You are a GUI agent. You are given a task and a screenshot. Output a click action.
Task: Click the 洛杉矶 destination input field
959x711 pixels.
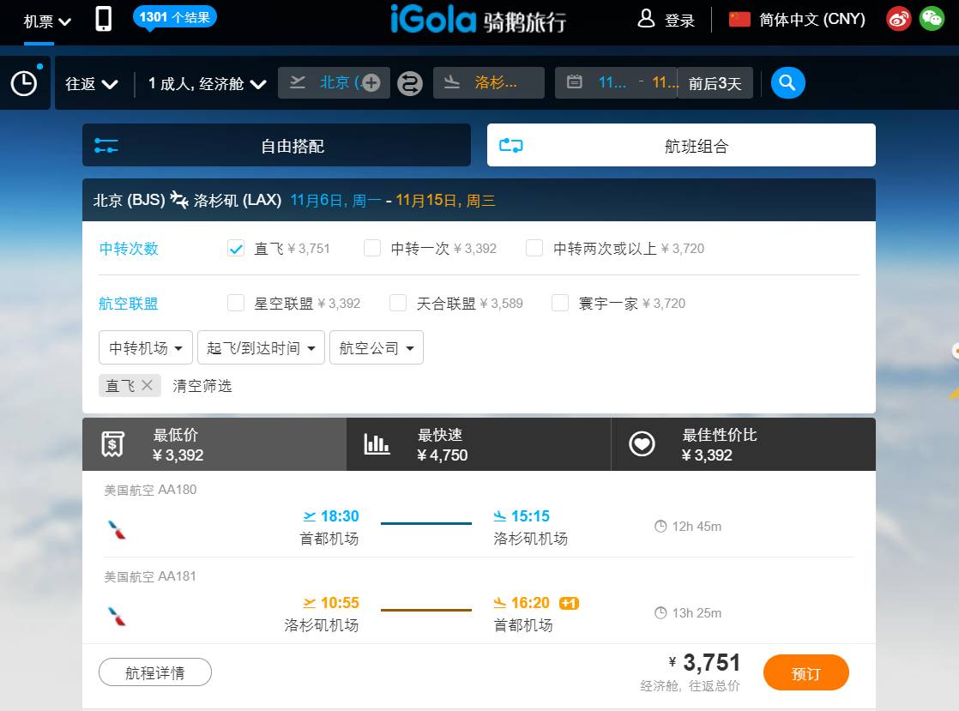(x=496, y=83)
